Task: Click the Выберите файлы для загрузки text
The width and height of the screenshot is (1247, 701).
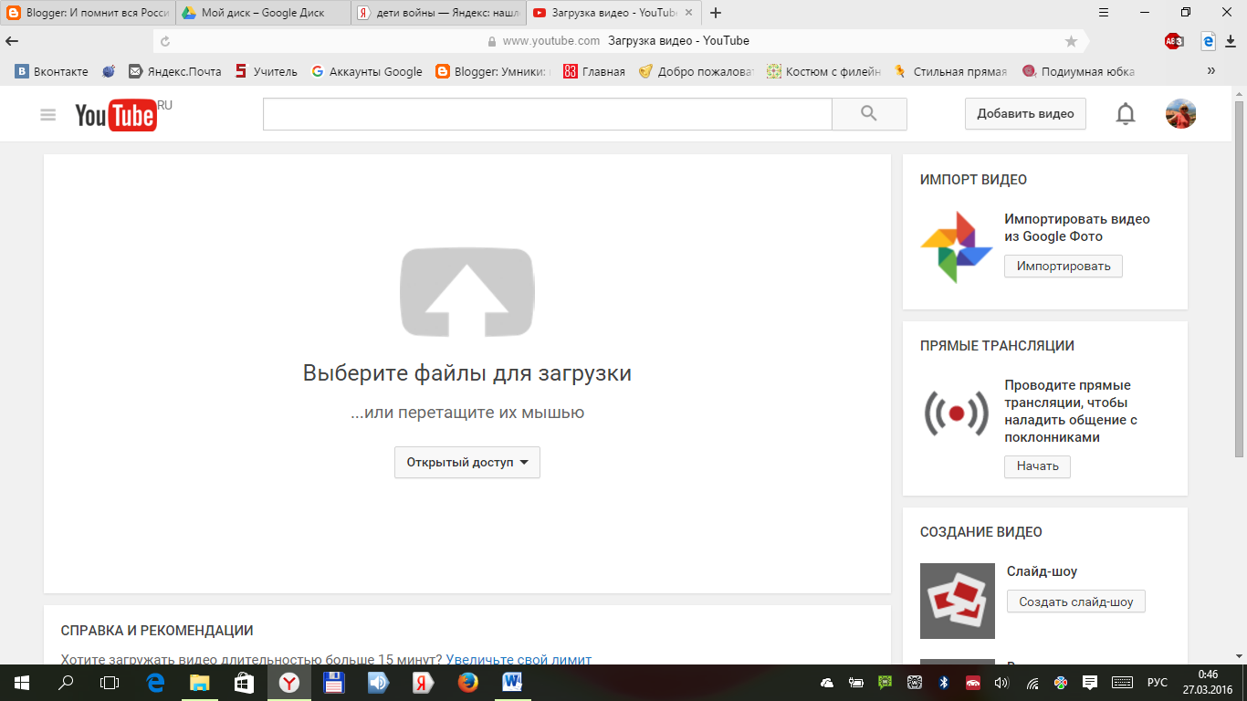Action: click(467, 373)
